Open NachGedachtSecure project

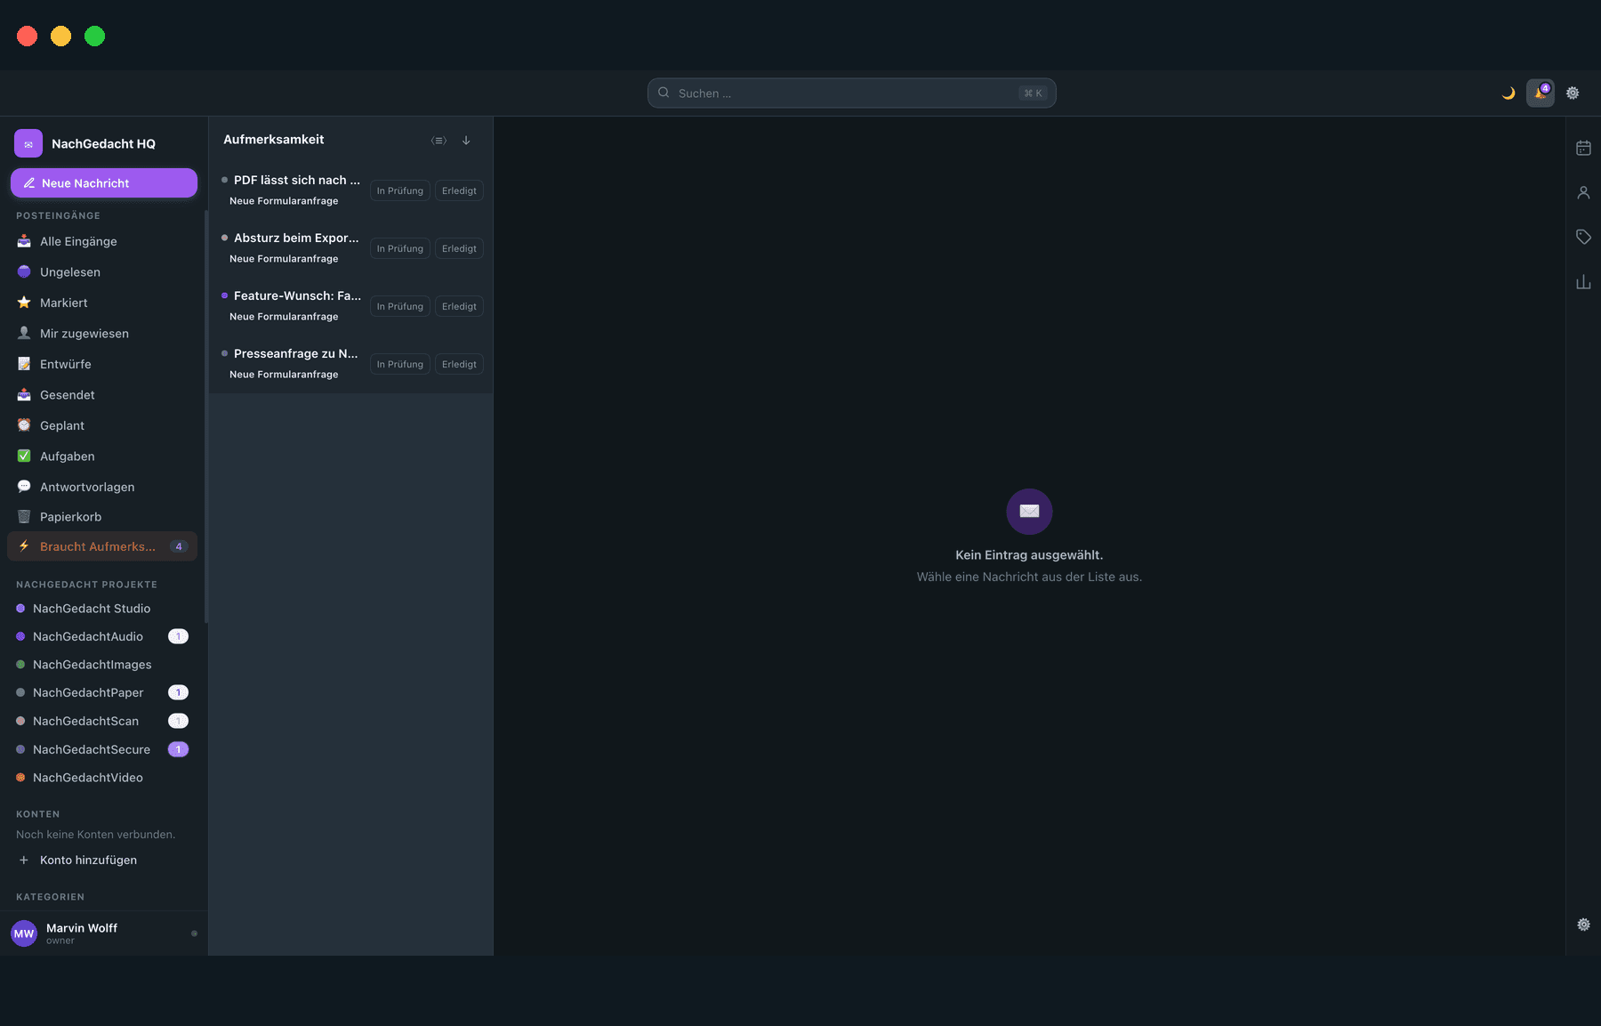pyautogui.click(x=104, y=749)
